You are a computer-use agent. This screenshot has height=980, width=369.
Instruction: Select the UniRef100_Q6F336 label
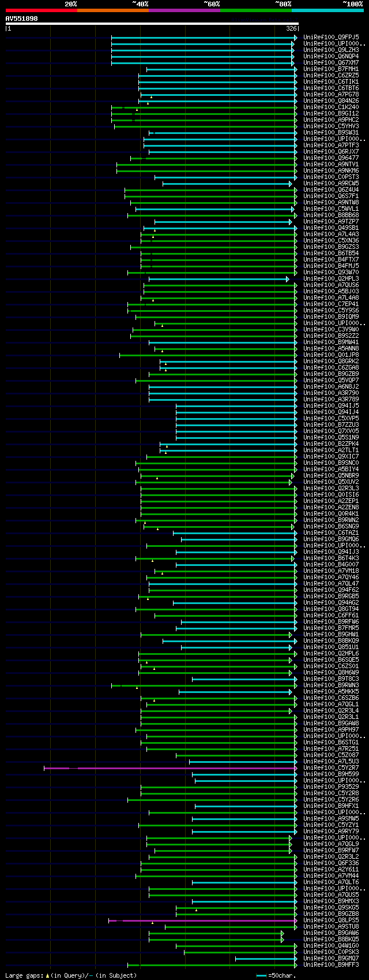coord(331,863)
